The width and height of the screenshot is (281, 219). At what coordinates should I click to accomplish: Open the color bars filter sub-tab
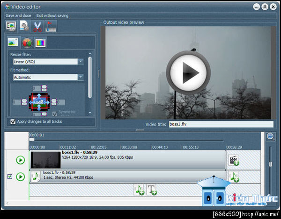tap(40, 43)
